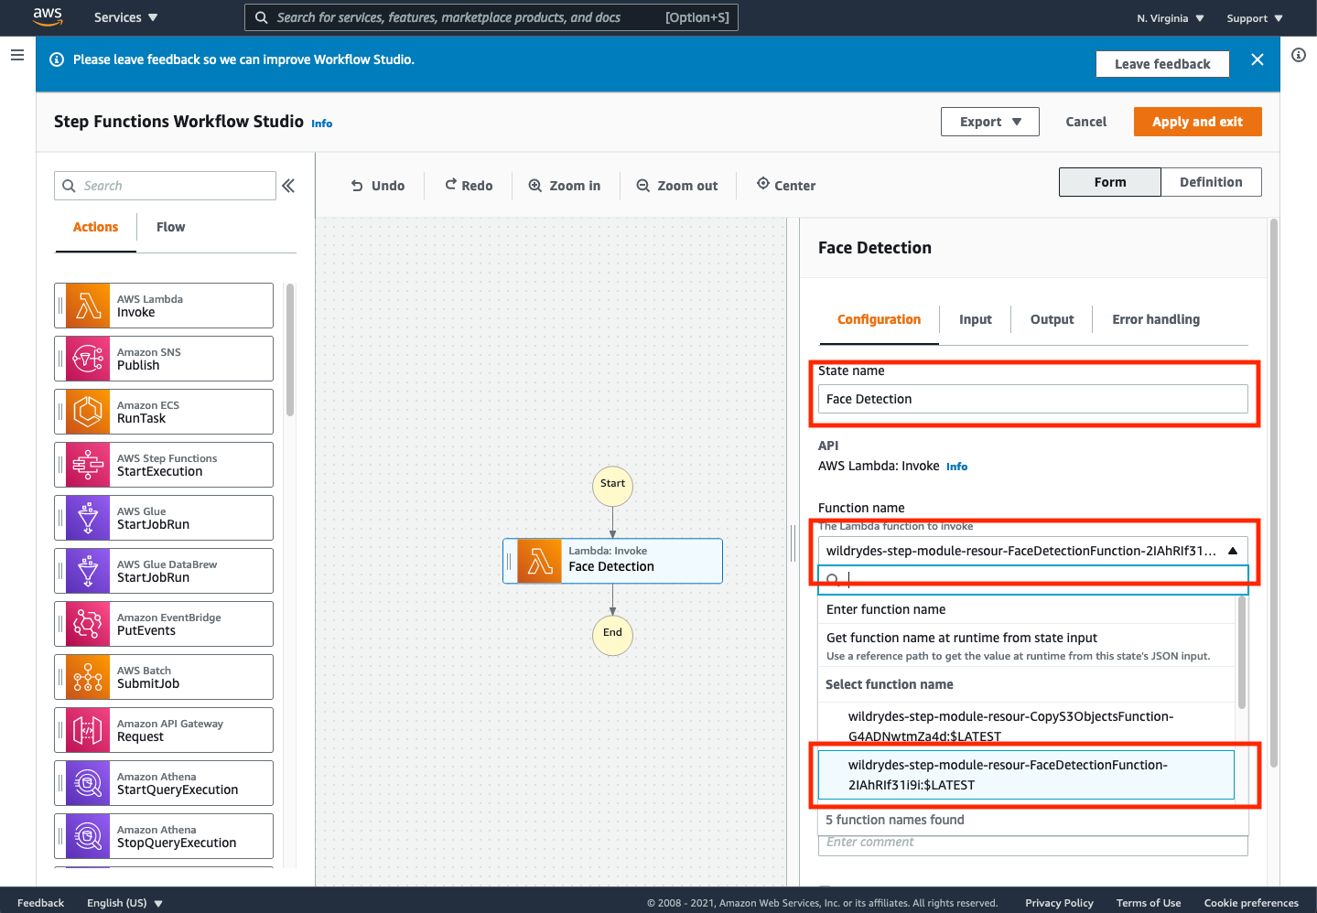Click the Lambda icon on Face Detection state

(539, 561)
